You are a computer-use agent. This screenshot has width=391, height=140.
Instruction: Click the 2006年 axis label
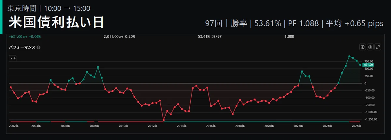pyautogui.click(x=65, y=126)
